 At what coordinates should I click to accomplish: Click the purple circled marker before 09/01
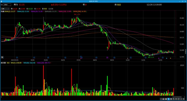tap(107, 58)
